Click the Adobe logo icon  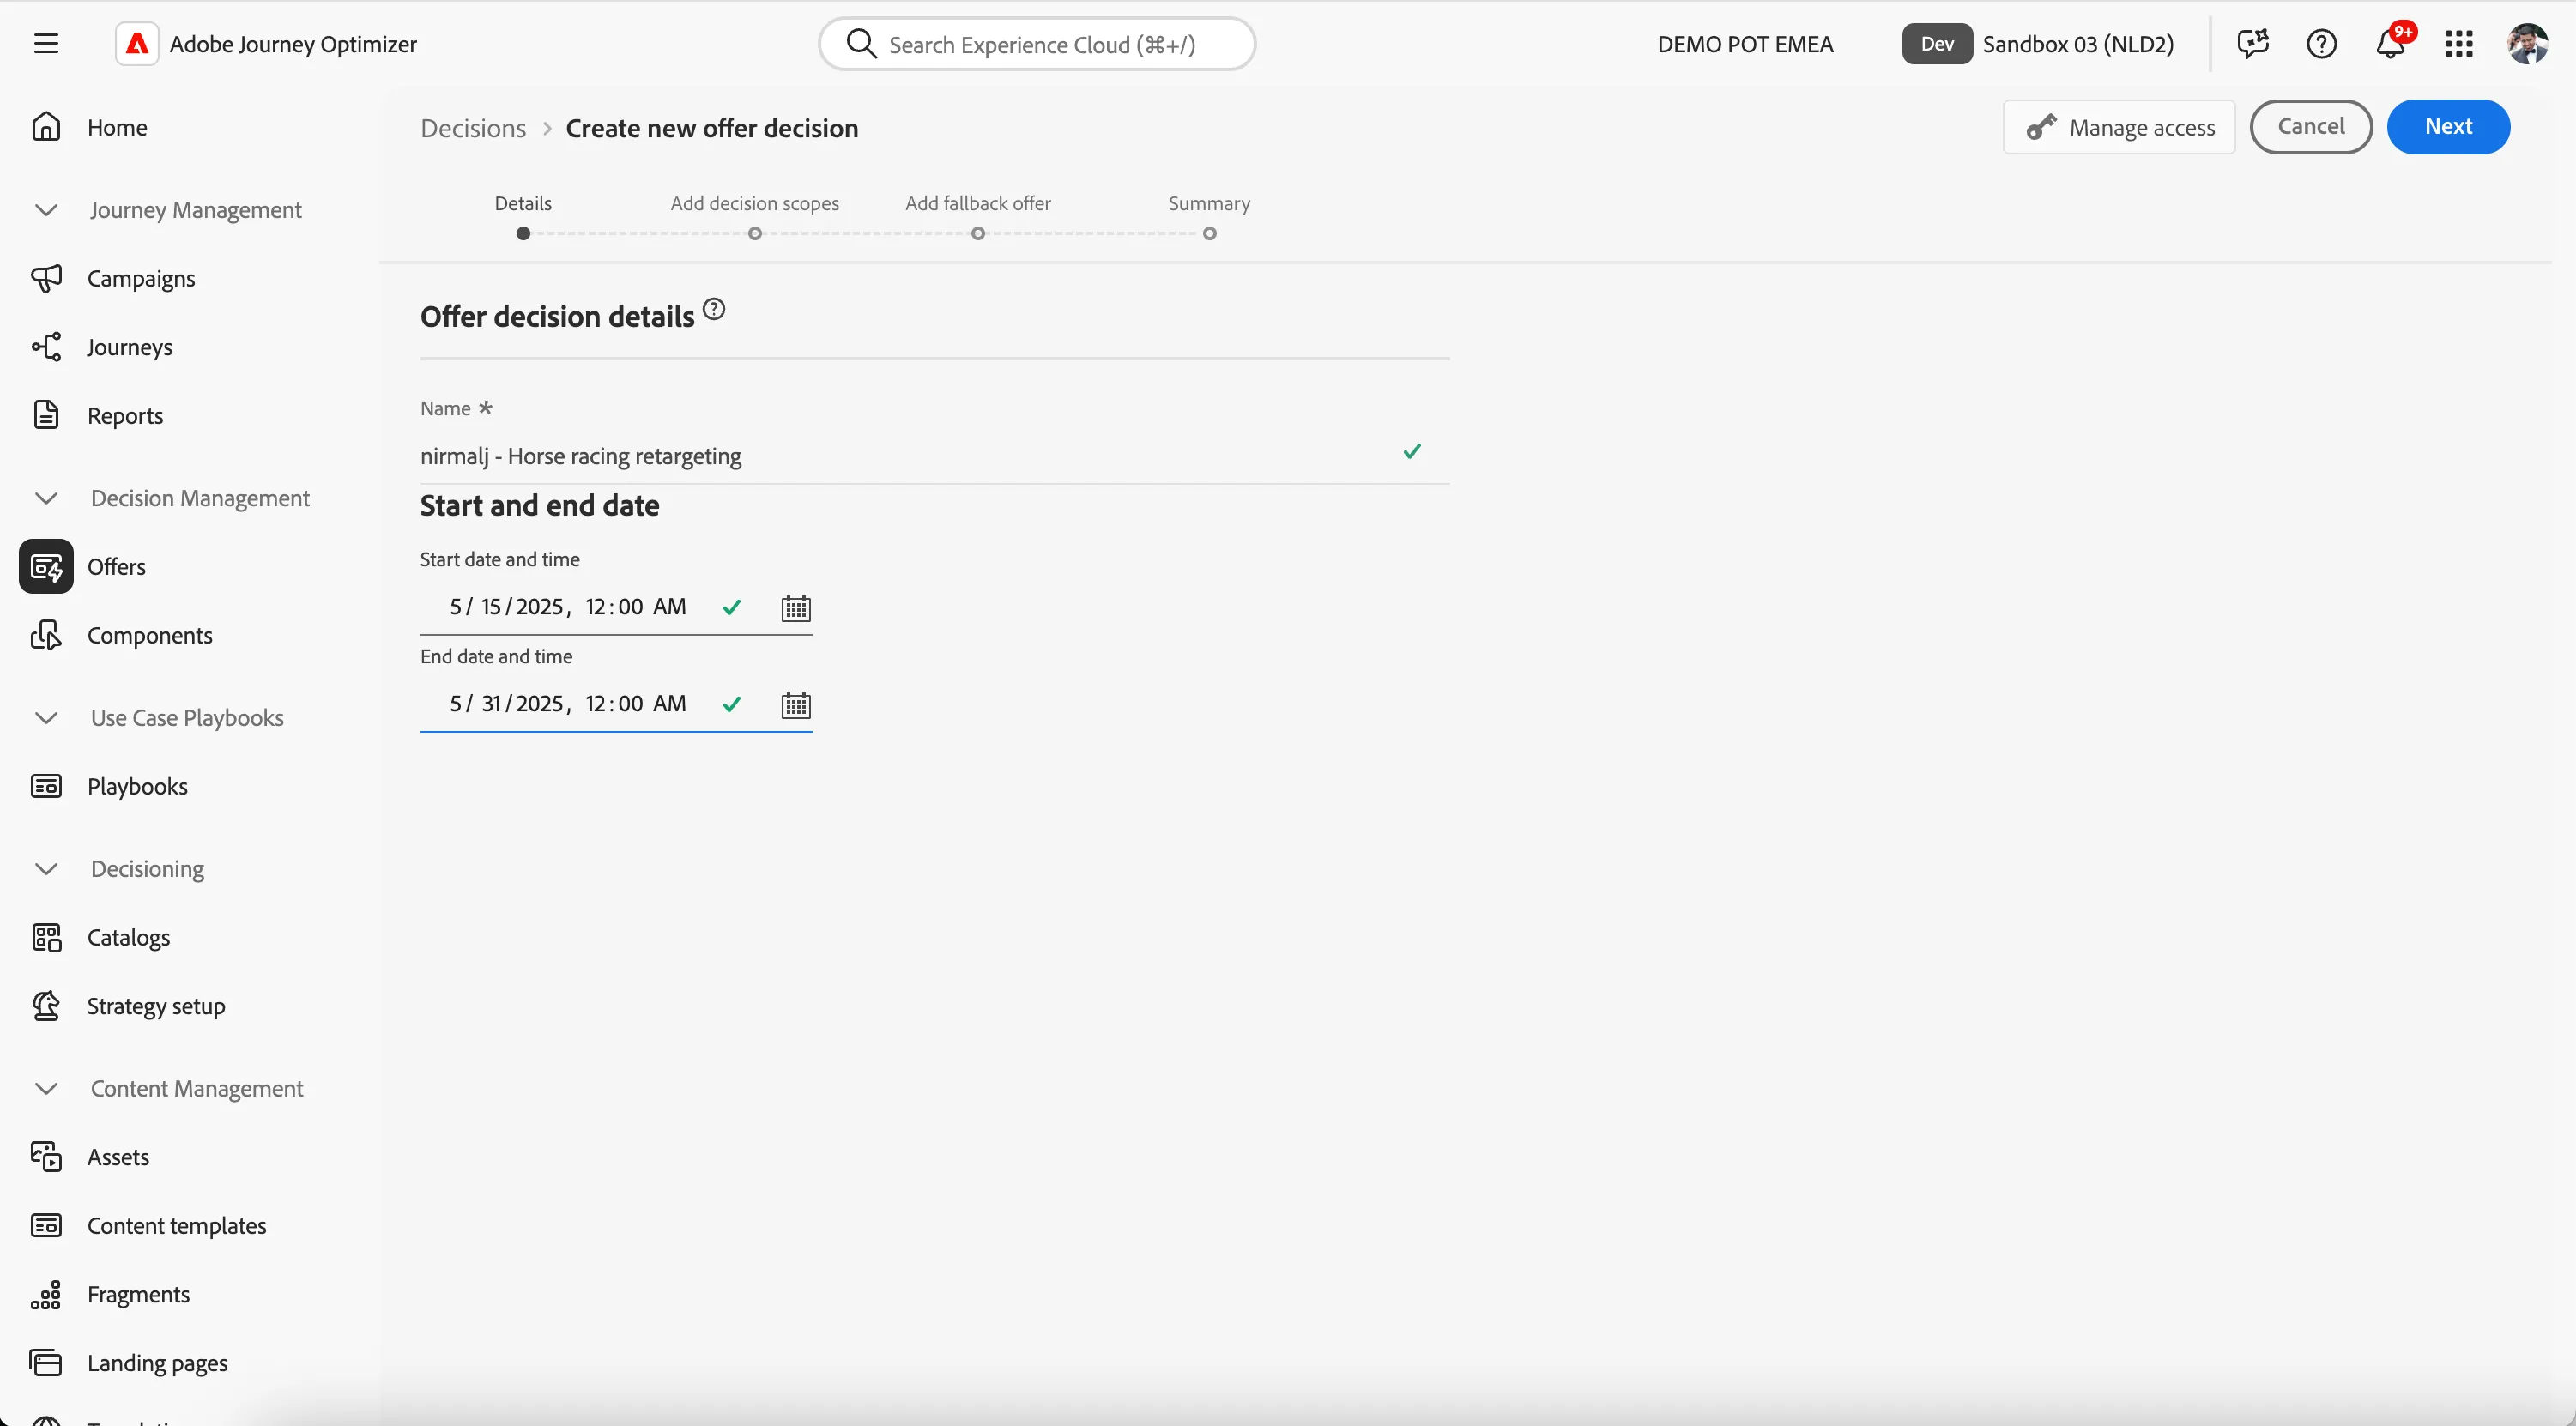(137, 44)
